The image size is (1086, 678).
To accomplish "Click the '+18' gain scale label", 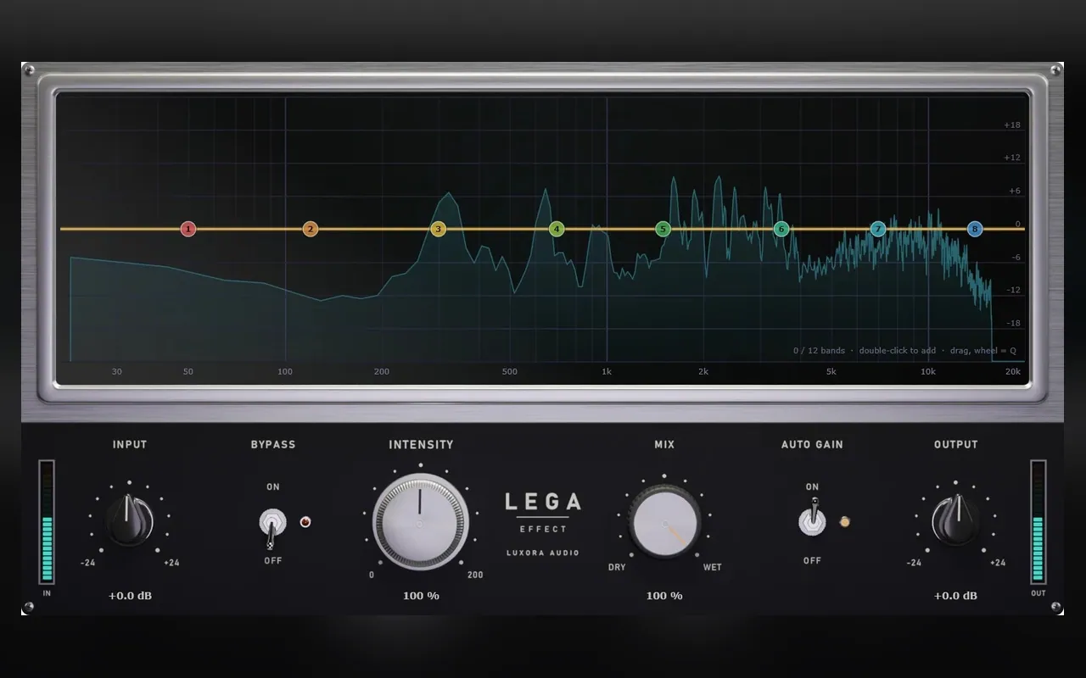I will click(1012, 125).
